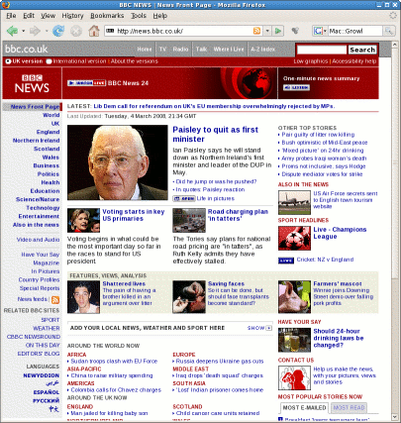Image resolution: width=401 pixels, height=423 pixels.
Task: Click the browser search box with Mac::Growl
Action: coord(354,31)
